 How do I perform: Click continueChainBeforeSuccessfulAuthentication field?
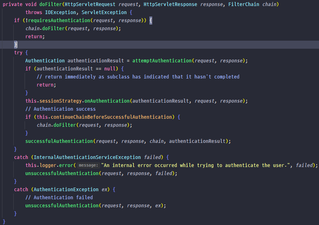(x=111, y=117)
